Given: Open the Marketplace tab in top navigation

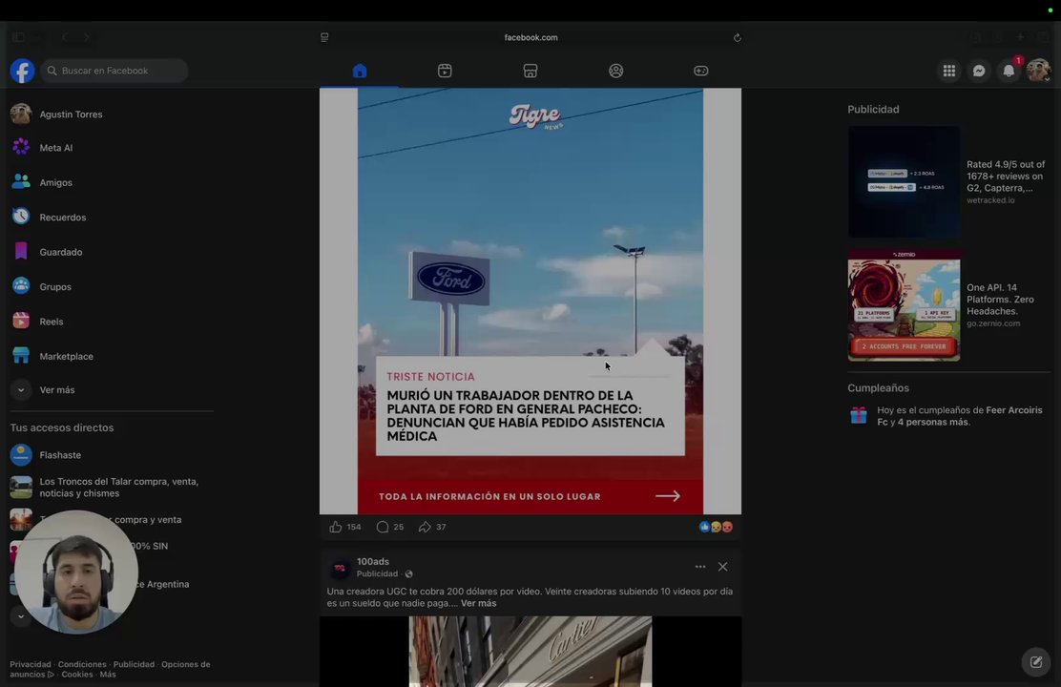Looking at the screenshot, I should (530, 71).
